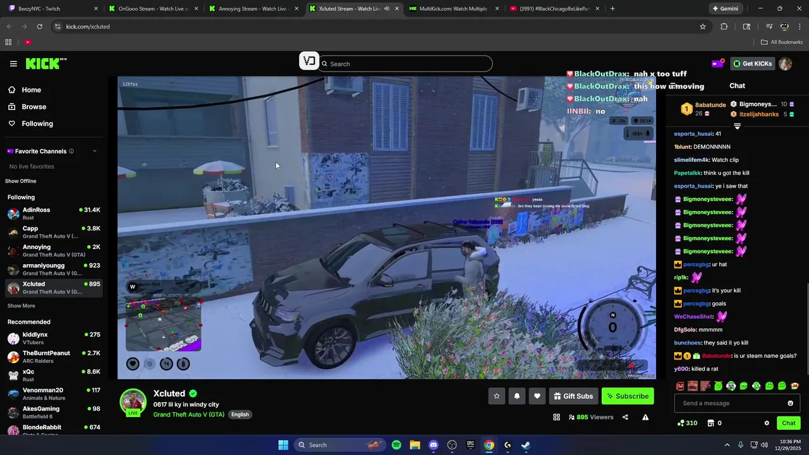
Task: Open Discord from the taskbar
Action: pyautogui.click(x=434, y=445)
